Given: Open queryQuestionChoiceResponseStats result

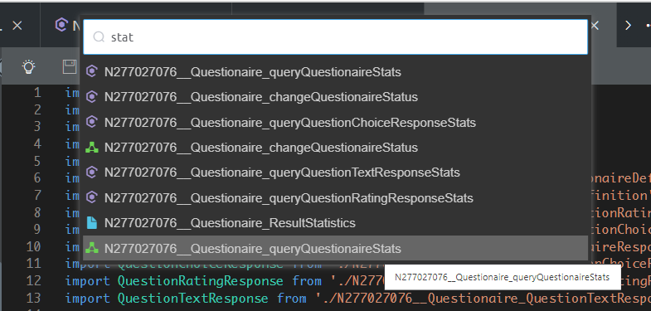Looking at the screenshot, I should point(336,123).
